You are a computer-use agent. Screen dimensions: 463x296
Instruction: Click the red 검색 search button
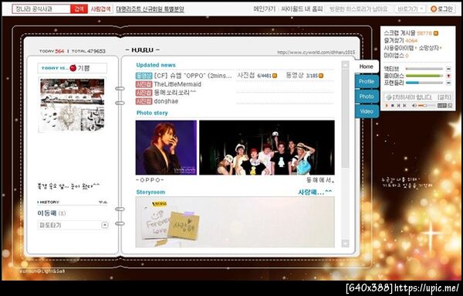[x=79, y=9]
